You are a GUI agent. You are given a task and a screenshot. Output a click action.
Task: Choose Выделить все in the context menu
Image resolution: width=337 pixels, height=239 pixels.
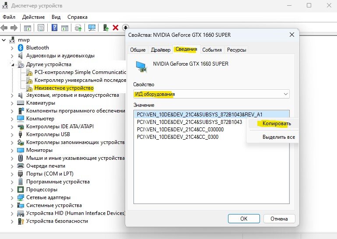click(274, 137)
